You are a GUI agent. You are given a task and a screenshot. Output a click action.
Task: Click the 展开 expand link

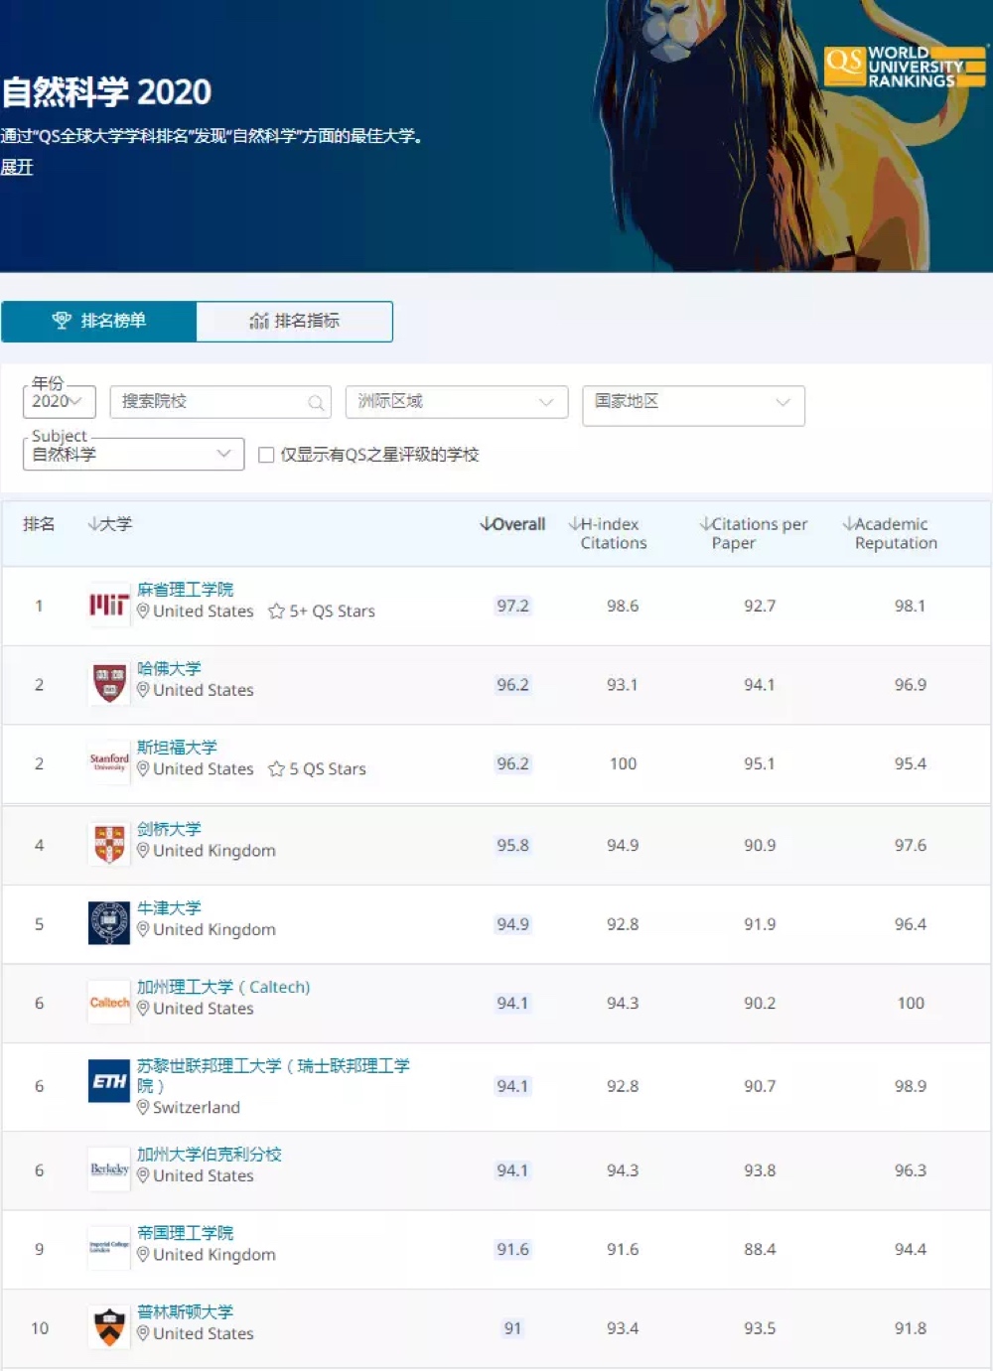pyautogui.click(x=17, y=167)
